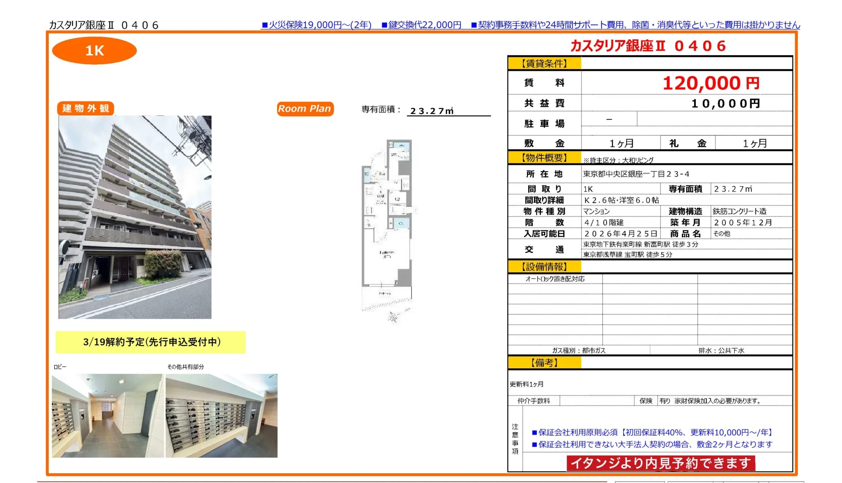Click the red イタンジより内見予約できます banner
This screenshot has width=842, height=483.
pyautogui.click(x=661, y=463)
